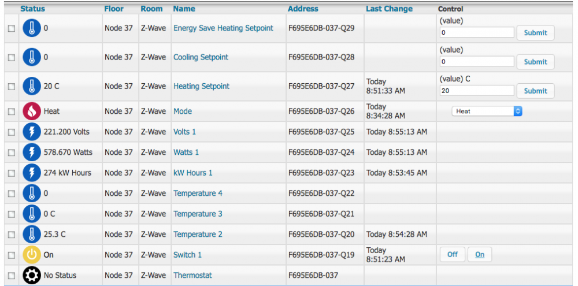Click the Heating Setpoint value input field
Image resolution: width=578 pixels, height=286 pixels.
pyautogui.click(x=476, y=91)
